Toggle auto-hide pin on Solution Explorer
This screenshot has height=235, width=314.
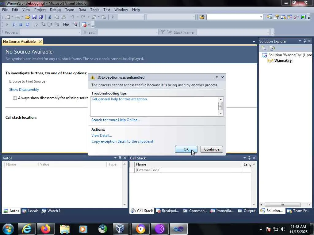click(x=304, y=41)
